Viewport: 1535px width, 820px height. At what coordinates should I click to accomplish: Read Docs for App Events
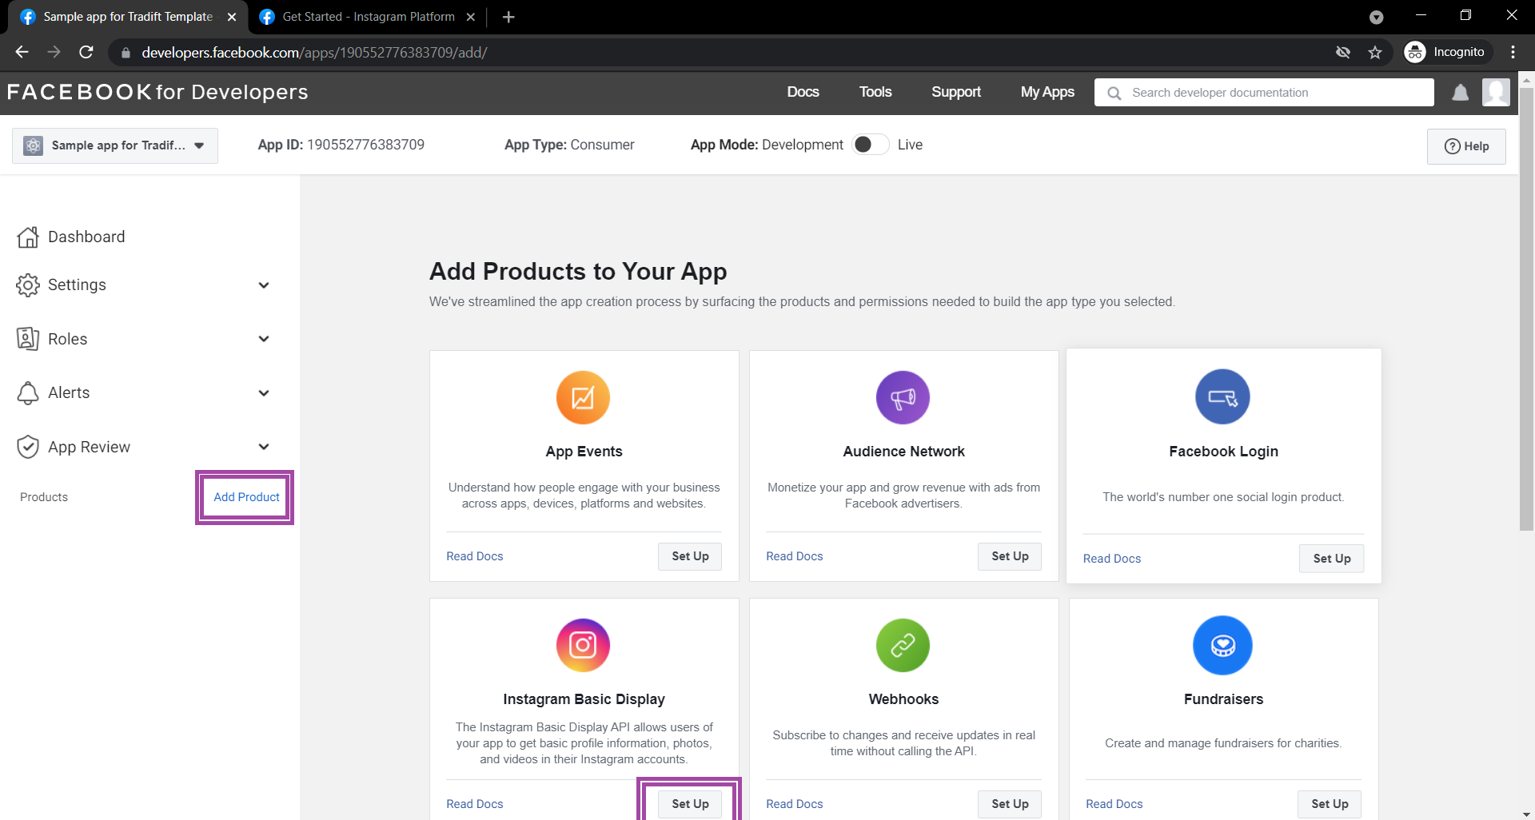coord(475,556)
